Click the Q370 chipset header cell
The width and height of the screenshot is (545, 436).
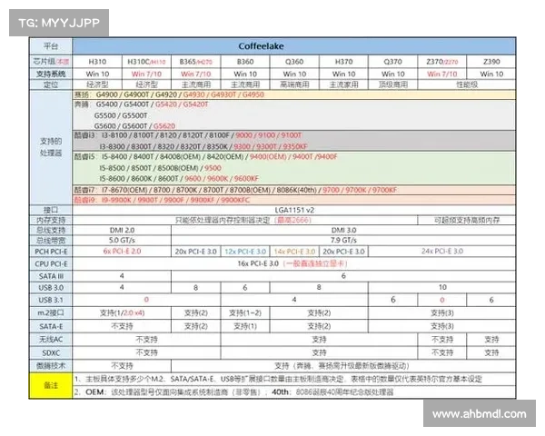coord(392,62)
